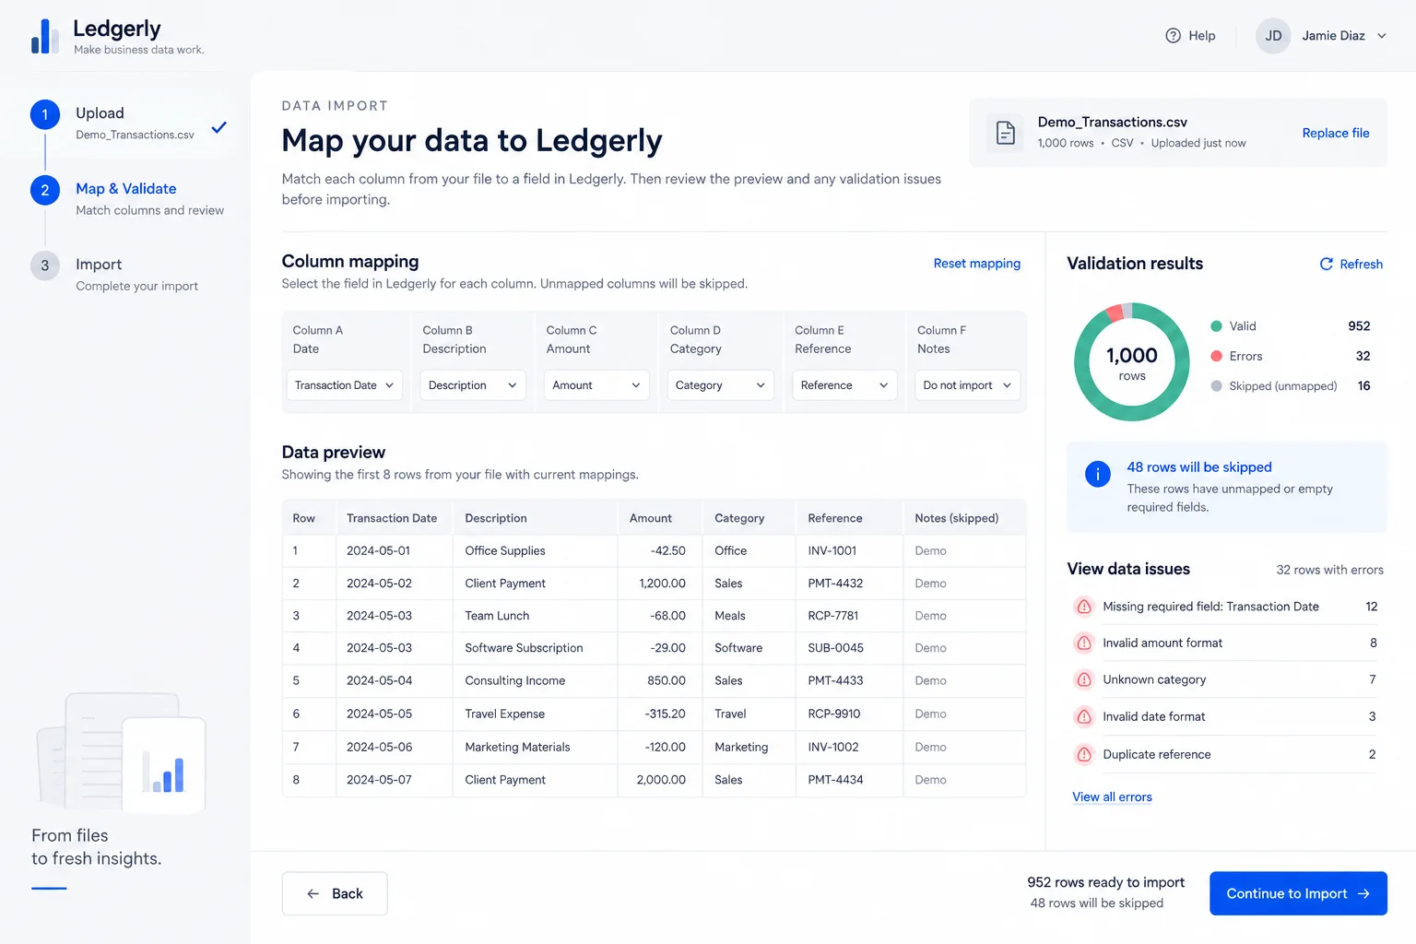The image size is (1416, 944).
Task: Click the Upload step checkmark icon
Action: coord(218,127)
